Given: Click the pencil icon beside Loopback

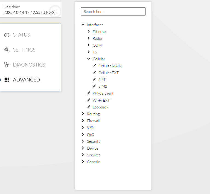Looking at the screenshot, I should tap(89, 107).
